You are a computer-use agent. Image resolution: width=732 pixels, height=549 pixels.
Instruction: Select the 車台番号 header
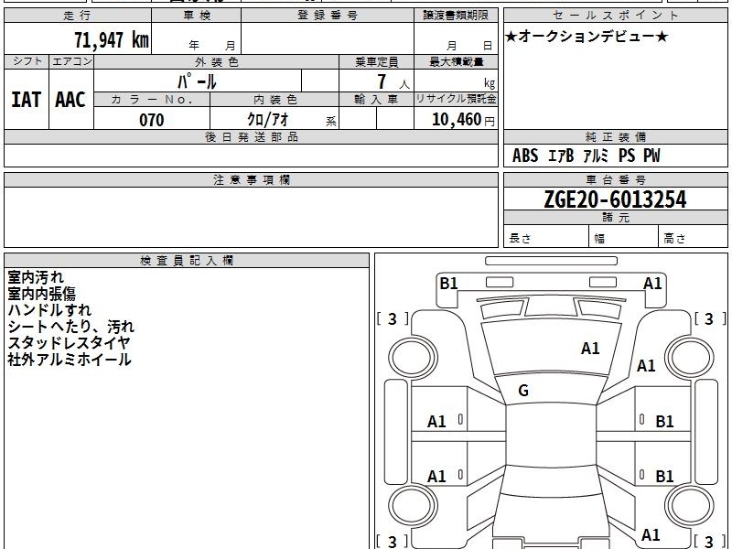[x=615, y=179]
